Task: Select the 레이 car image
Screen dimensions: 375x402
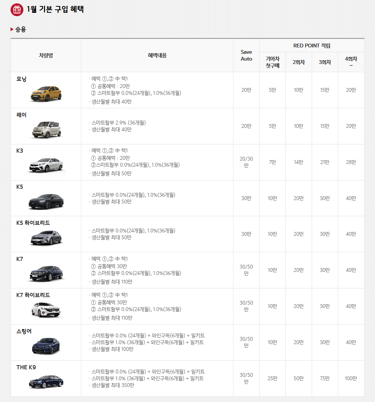Action: [x=47, y=129]
